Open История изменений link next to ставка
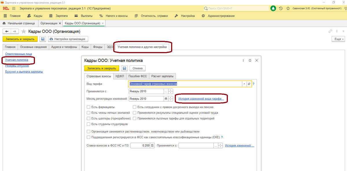Screen dimensions: 347x171 240,146
